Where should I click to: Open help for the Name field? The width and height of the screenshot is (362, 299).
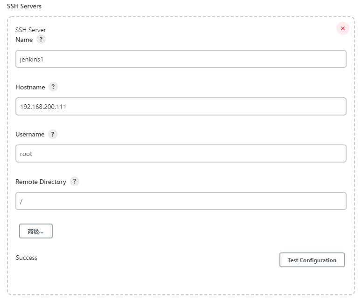[x=41, y=40]
